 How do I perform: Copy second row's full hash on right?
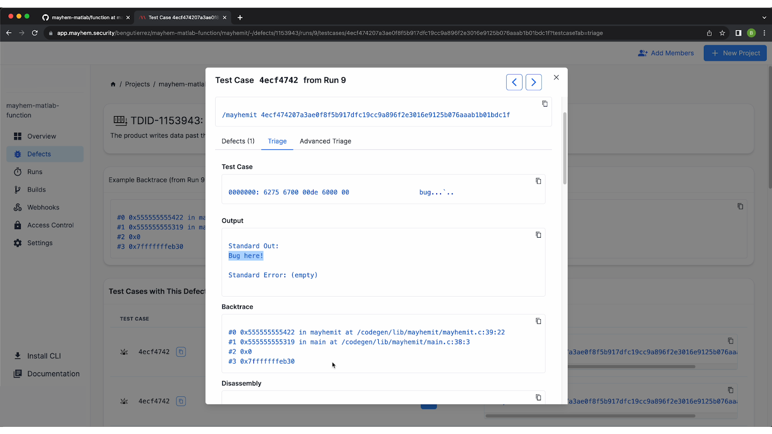pyautogui.click(x=731, y=390)
